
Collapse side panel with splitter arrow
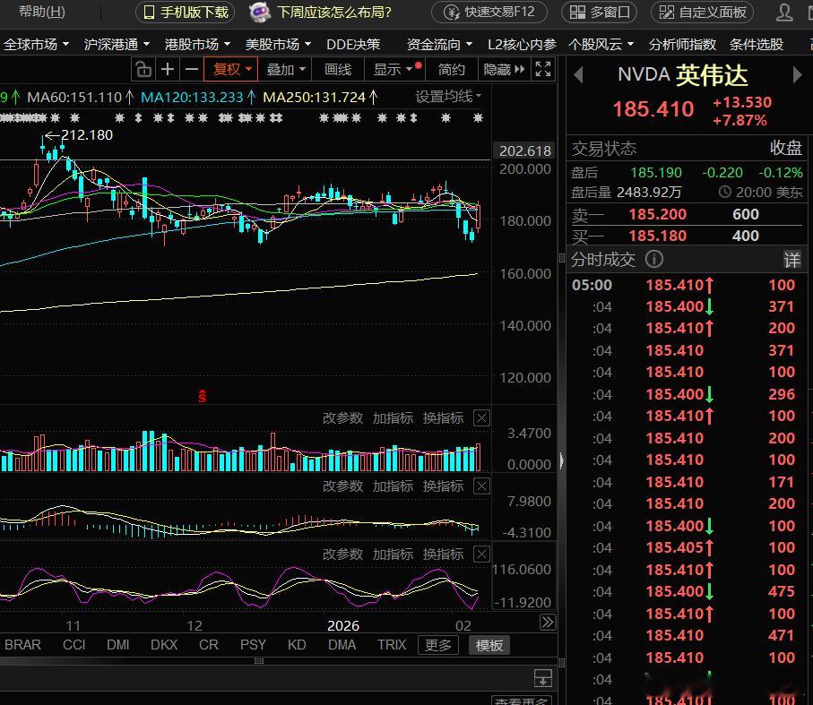561,460
